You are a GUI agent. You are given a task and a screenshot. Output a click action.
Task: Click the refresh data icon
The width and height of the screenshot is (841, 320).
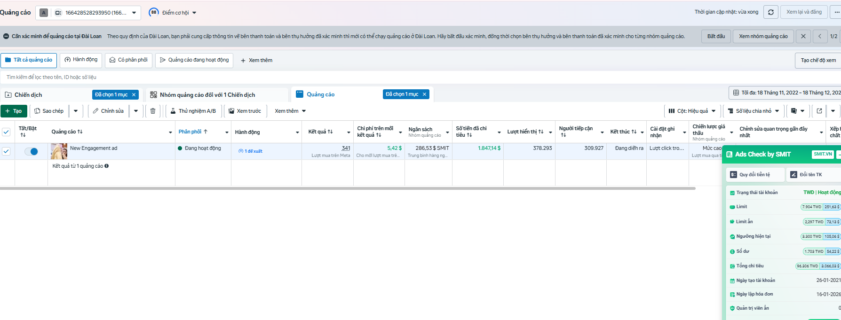(x=770, y=12)
